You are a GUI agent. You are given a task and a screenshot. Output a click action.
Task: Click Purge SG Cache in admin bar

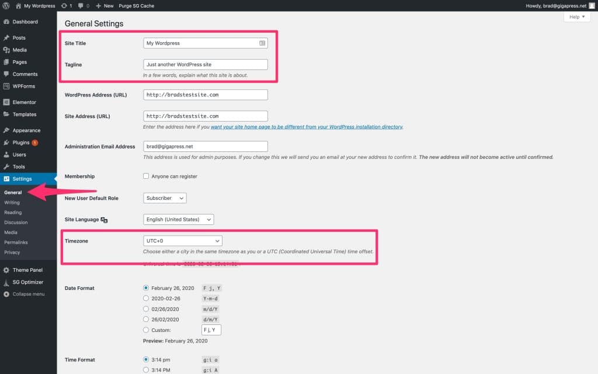click(x=137, y=6)
